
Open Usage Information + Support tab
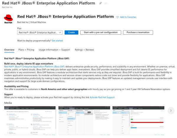(54, 50)
